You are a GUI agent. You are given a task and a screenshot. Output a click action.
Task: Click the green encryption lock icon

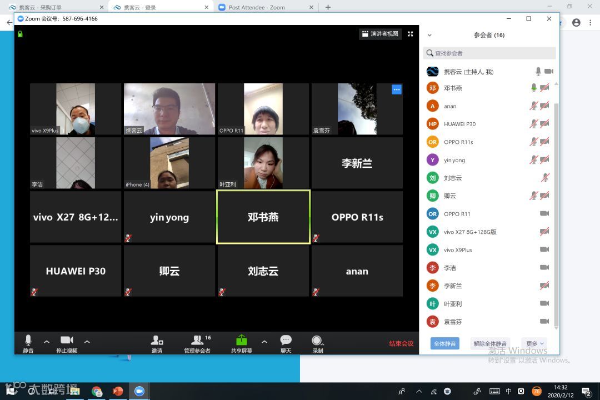pos(20,34)
